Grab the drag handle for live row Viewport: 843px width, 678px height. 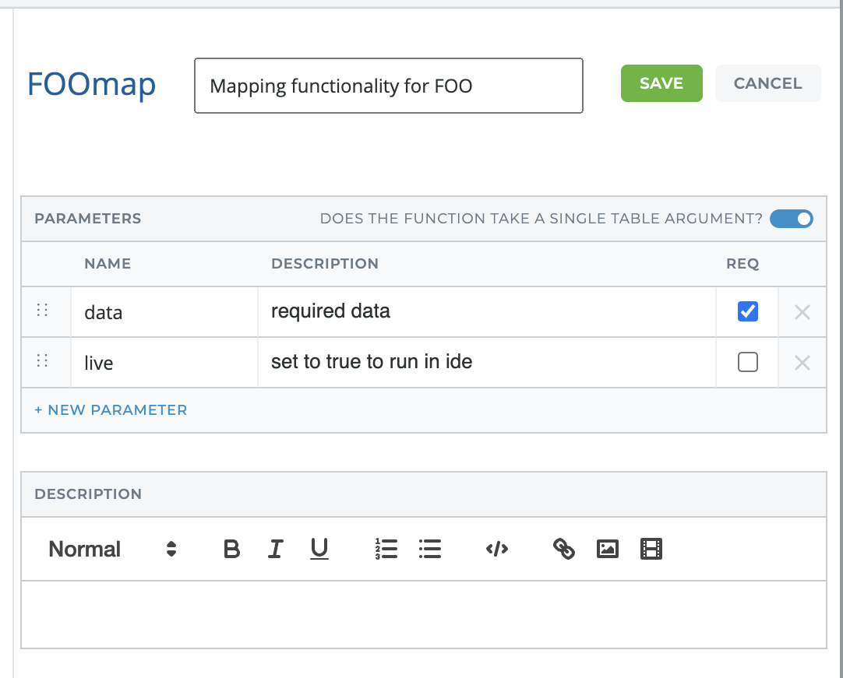click(43, 361)
